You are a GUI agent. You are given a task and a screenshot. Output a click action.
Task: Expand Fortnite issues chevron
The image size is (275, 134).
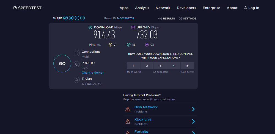[193, 133]
